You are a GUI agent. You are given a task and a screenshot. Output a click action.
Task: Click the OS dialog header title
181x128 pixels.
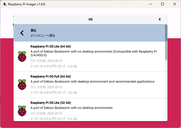point(90,19)
